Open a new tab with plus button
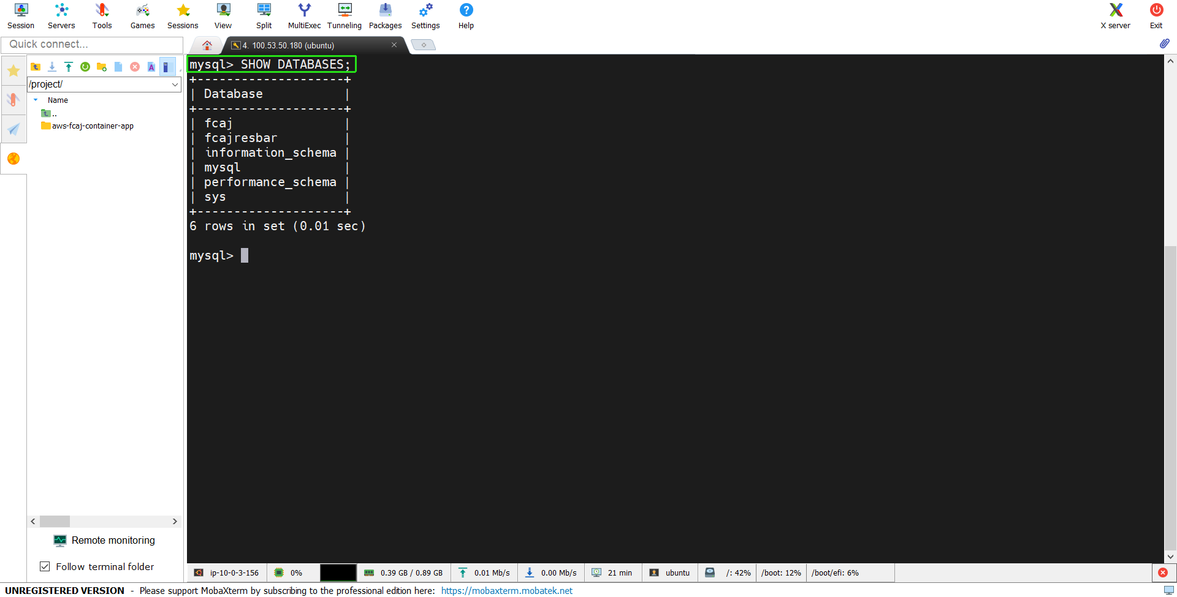Viewport: 1177px width, 597px height. [423, 45]
